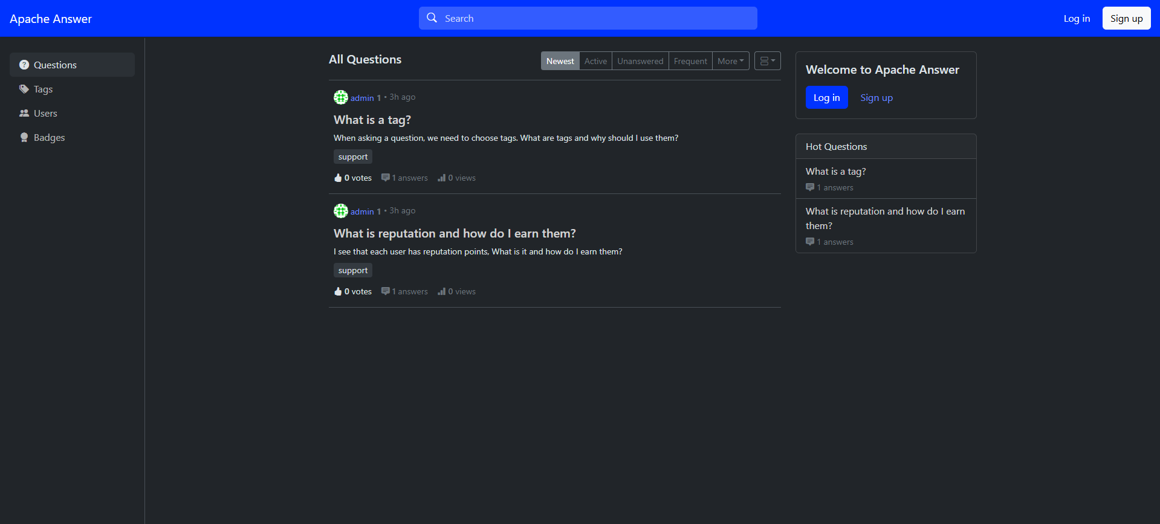Screen dimensions: 1160x524
Task: Click the answers icon under the hot reputation question
Action: tap(810, 242)
